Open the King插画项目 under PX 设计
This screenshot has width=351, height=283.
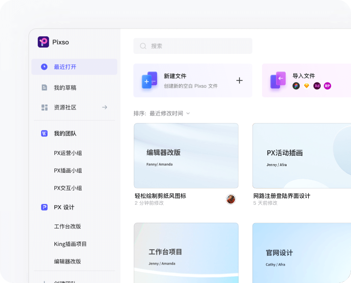tap(69, 244)
